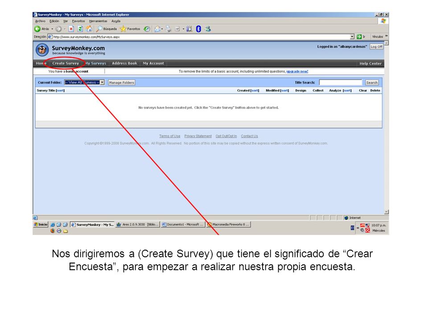Click the red antivirus tray icon

[368, 230]
